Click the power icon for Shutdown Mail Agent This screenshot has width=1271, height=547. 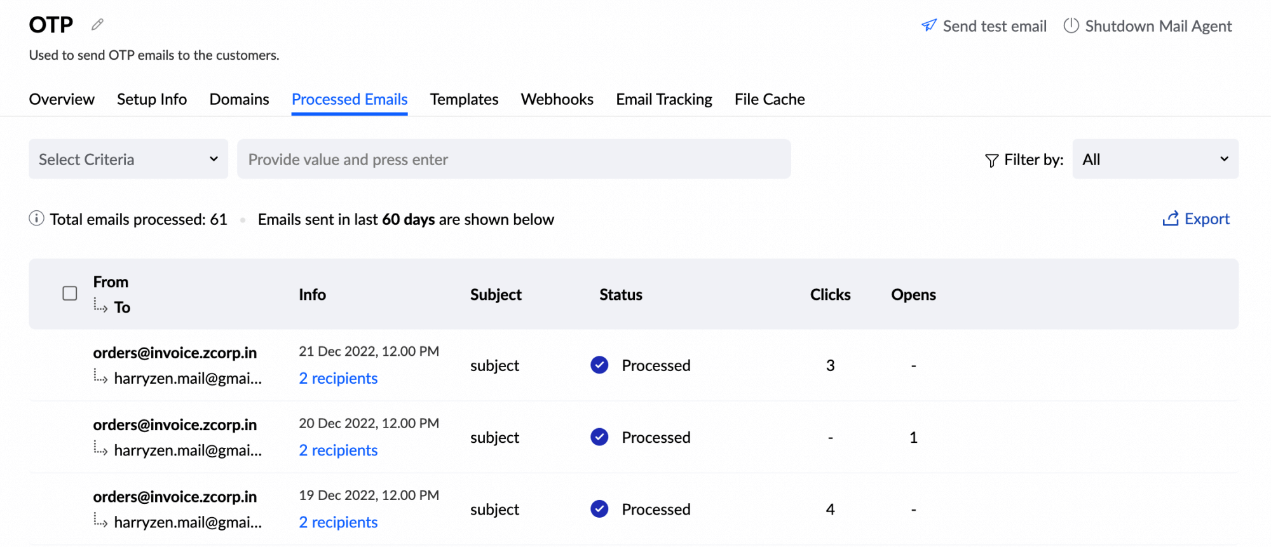pos(1071,25)
